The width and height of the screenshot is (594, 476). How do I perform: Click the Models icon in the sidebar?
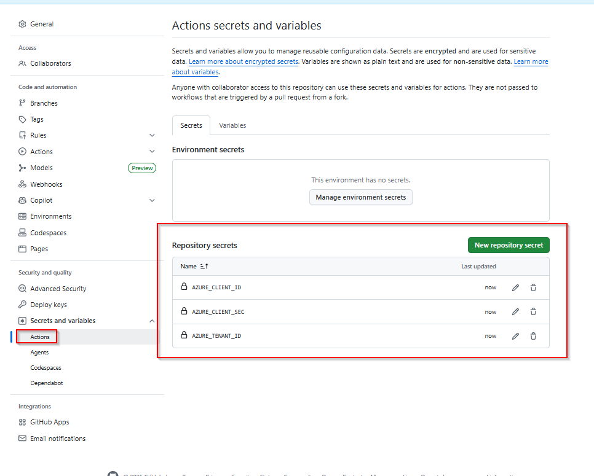[x=22, y=168]
